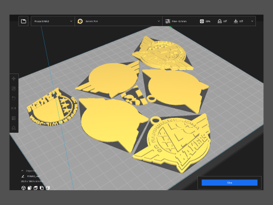Open the Generic PLA material dropdown
This screenshot has width=273, height=205.
point(118,21)
